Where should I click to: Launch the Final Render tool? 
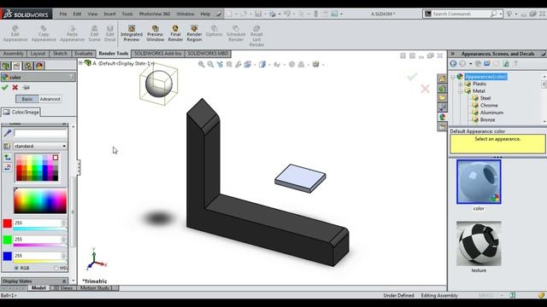tap(175, 33)
